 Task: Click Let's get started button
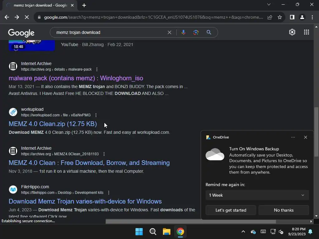[x=231, y=210]
